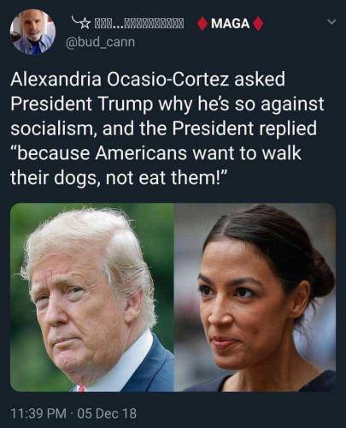Click the 11:39 PM timestamp
Screen dimensions: 346x428
38,413
